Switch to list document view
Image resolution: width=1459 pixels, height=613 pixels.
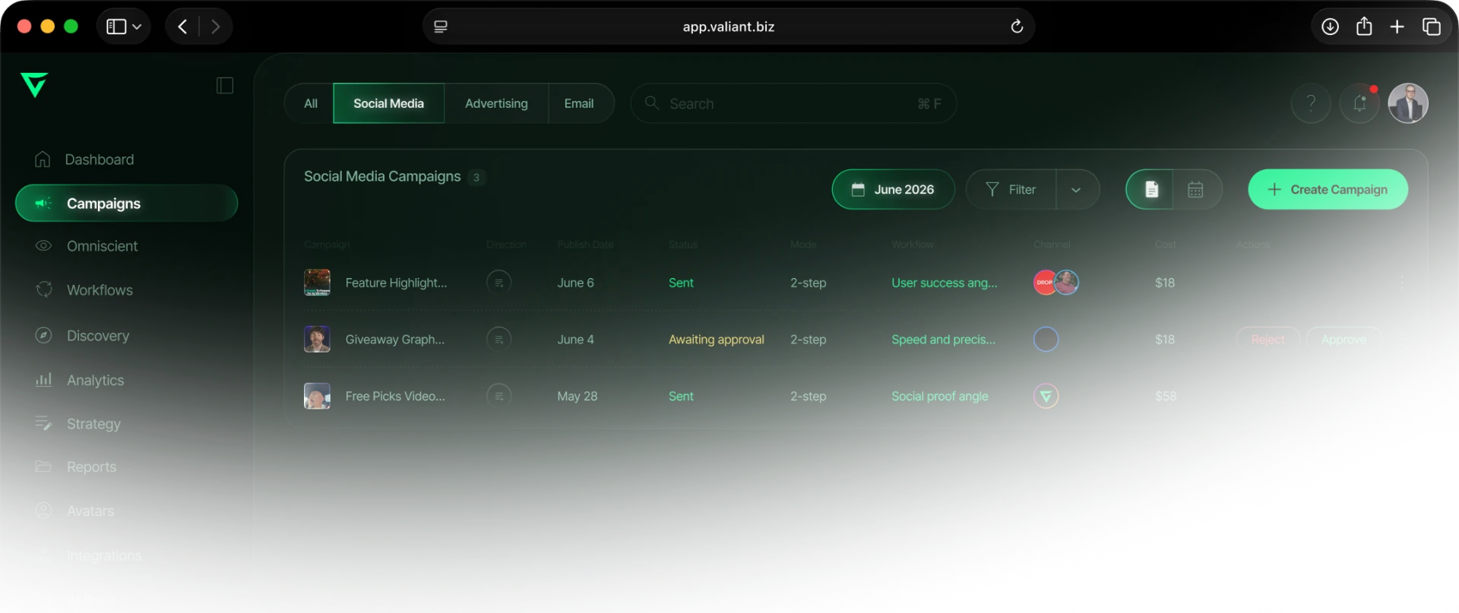(x=1151, y=189)
